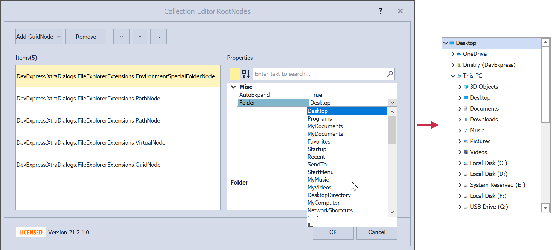Image resolution: width=554 pixels, height=250 pixels.
Task: Click the Downloads icon in the right panel
Action: tap(466, 119)
